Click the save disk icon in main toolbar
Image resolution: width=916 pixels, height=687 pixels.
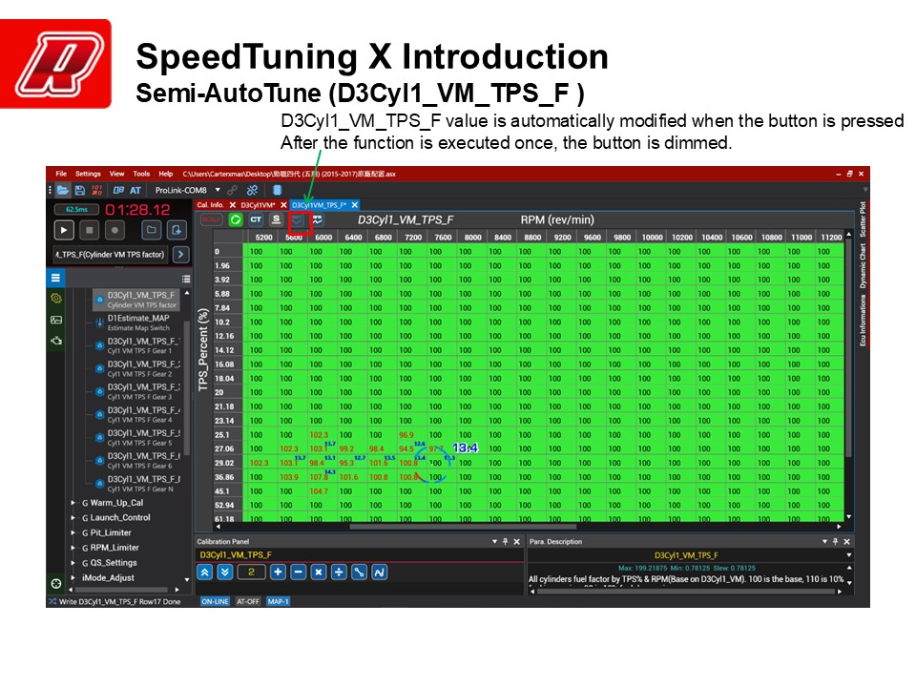pyautogui.click(x=78, y=190)
